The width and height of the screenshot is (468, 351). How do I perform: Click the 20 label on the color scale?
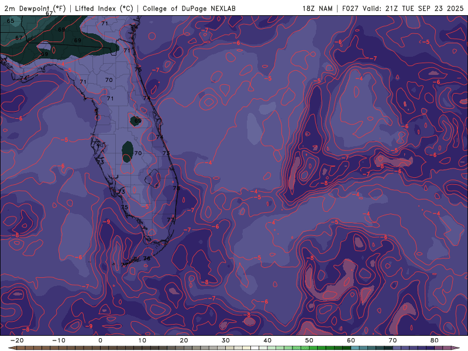click(184, 340)
